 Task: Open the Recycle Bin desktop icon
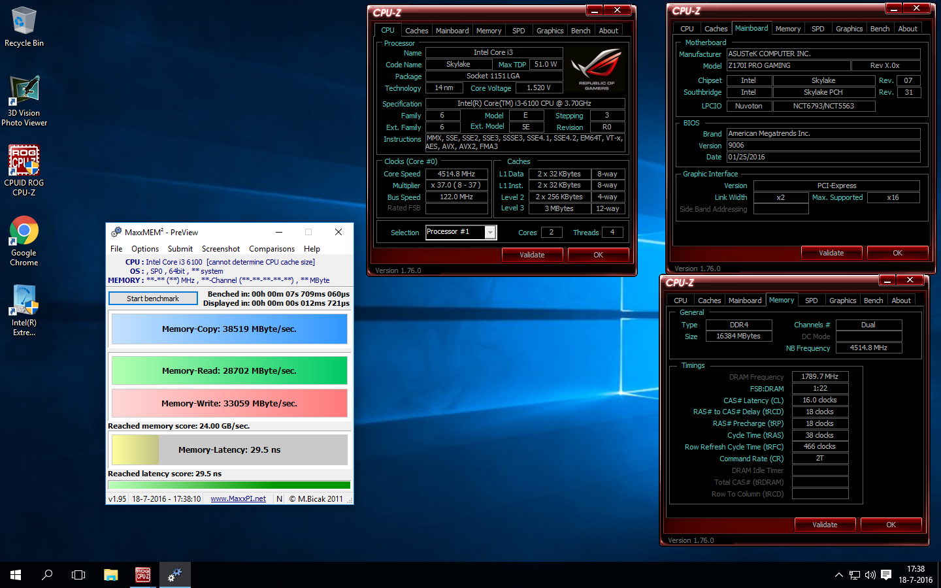click(x=24, y=27)
